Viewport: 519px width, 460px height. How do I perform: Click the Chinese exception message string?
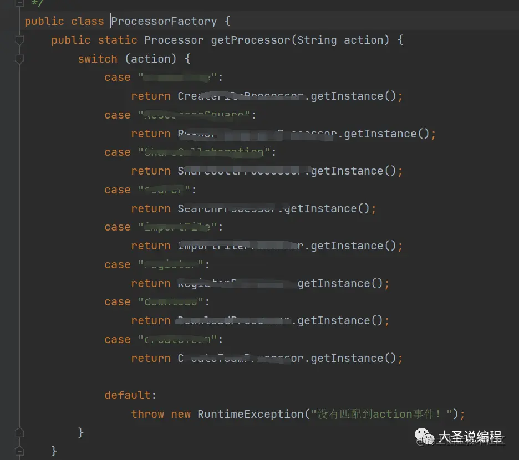pos(381,414)
